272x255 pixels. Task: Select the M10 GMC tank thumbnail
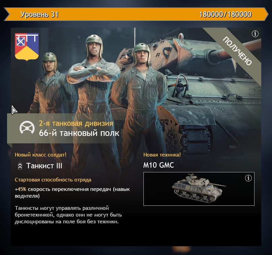[x=199, y=189]
